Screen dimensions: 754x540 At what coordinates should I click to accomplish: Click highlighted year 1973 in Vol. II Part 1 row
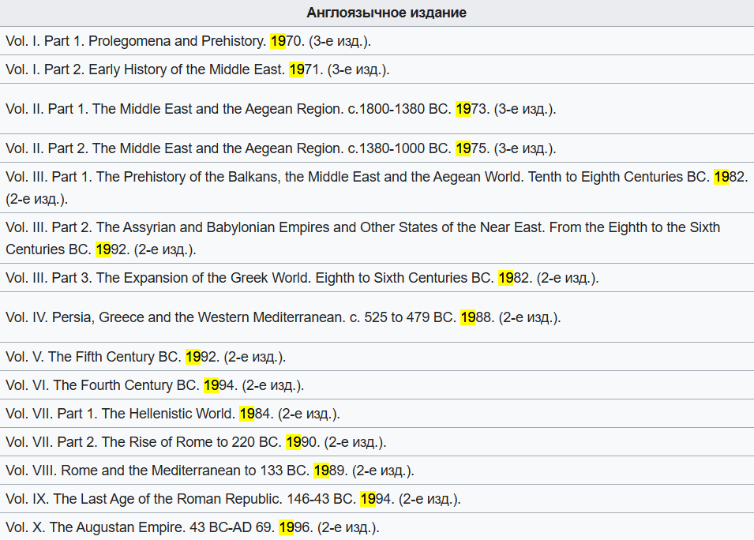[471, 109]
